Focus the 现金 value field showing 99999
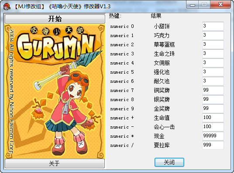Image resolution: width=234 pixels, height=173 pixels. pos(213,136)
